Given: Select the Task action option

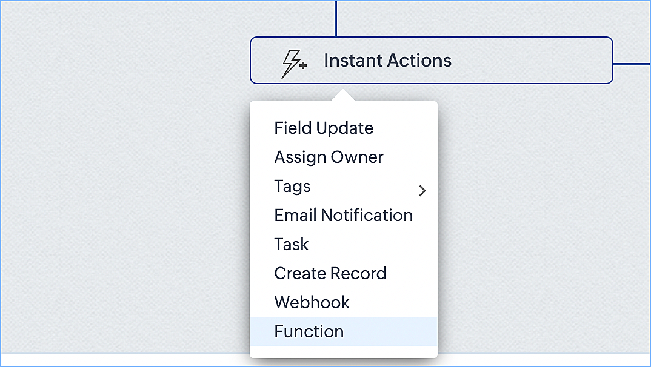Looking at the screenshot, I should pos(292,245).
